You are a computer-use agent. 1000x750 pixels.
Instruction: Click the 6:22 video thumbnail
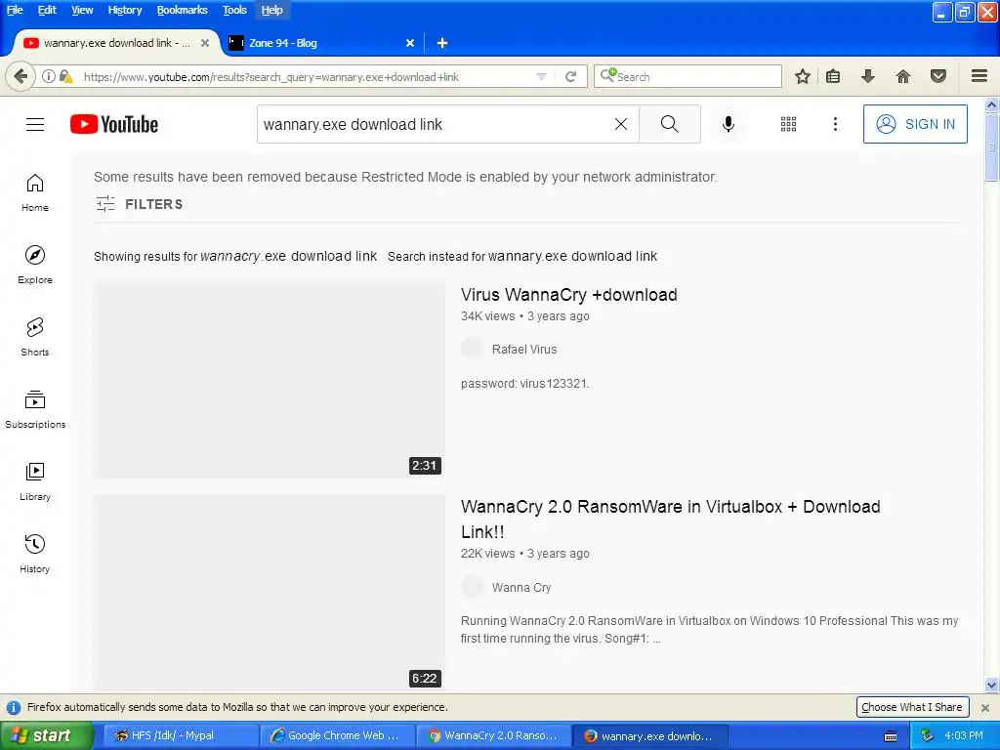(270, 592)
